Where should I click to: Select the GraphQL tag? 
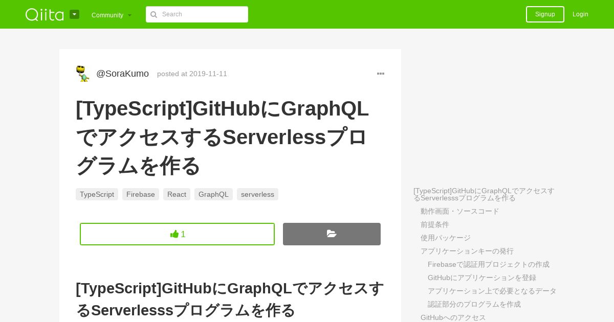tap(213, 194)
